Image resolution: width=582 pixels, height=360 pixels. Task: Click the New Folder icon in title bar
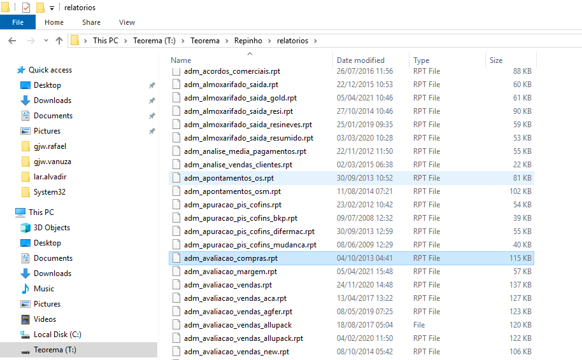41,8
